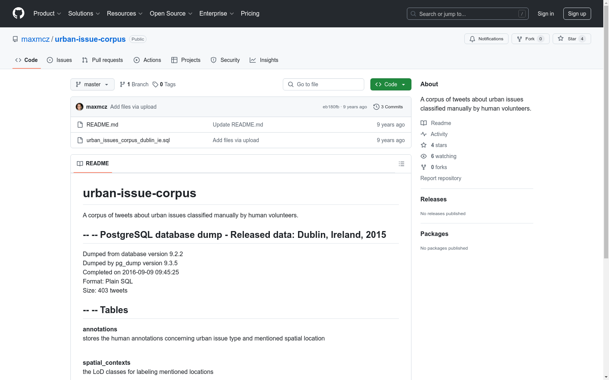
Task: Open the Releases section heading
Action: pyautogui.click(x=434, y=199)
